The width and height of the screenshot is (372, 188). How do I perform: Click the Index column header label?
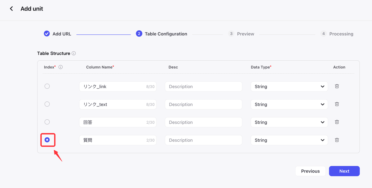(50, 67)
